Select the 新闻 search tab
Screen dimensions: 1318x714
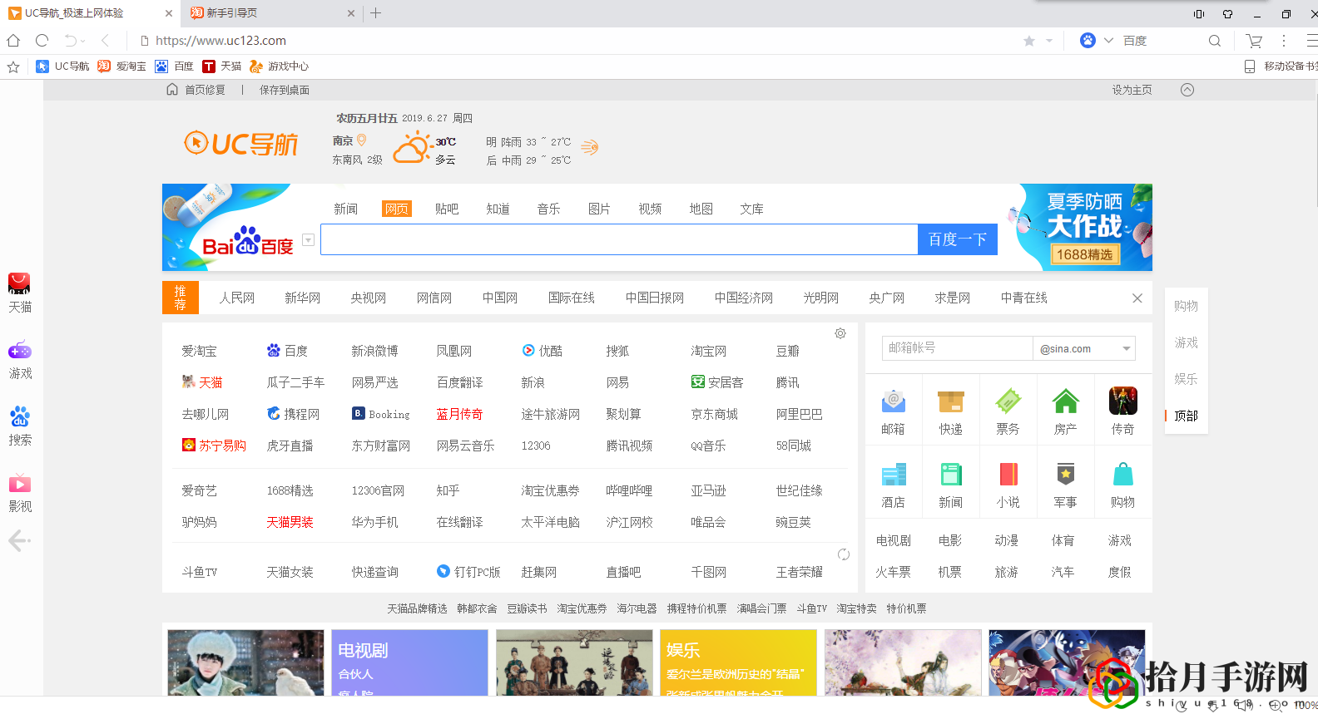tap(345, 209)
